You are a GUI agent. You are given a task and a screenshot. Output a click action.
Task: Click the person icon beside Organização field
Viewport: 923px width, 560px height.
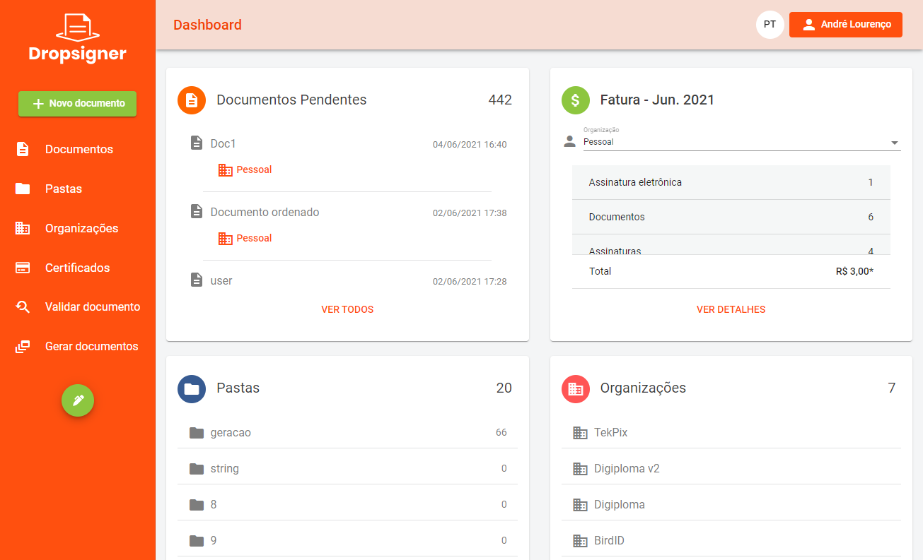tap(569, 141)
